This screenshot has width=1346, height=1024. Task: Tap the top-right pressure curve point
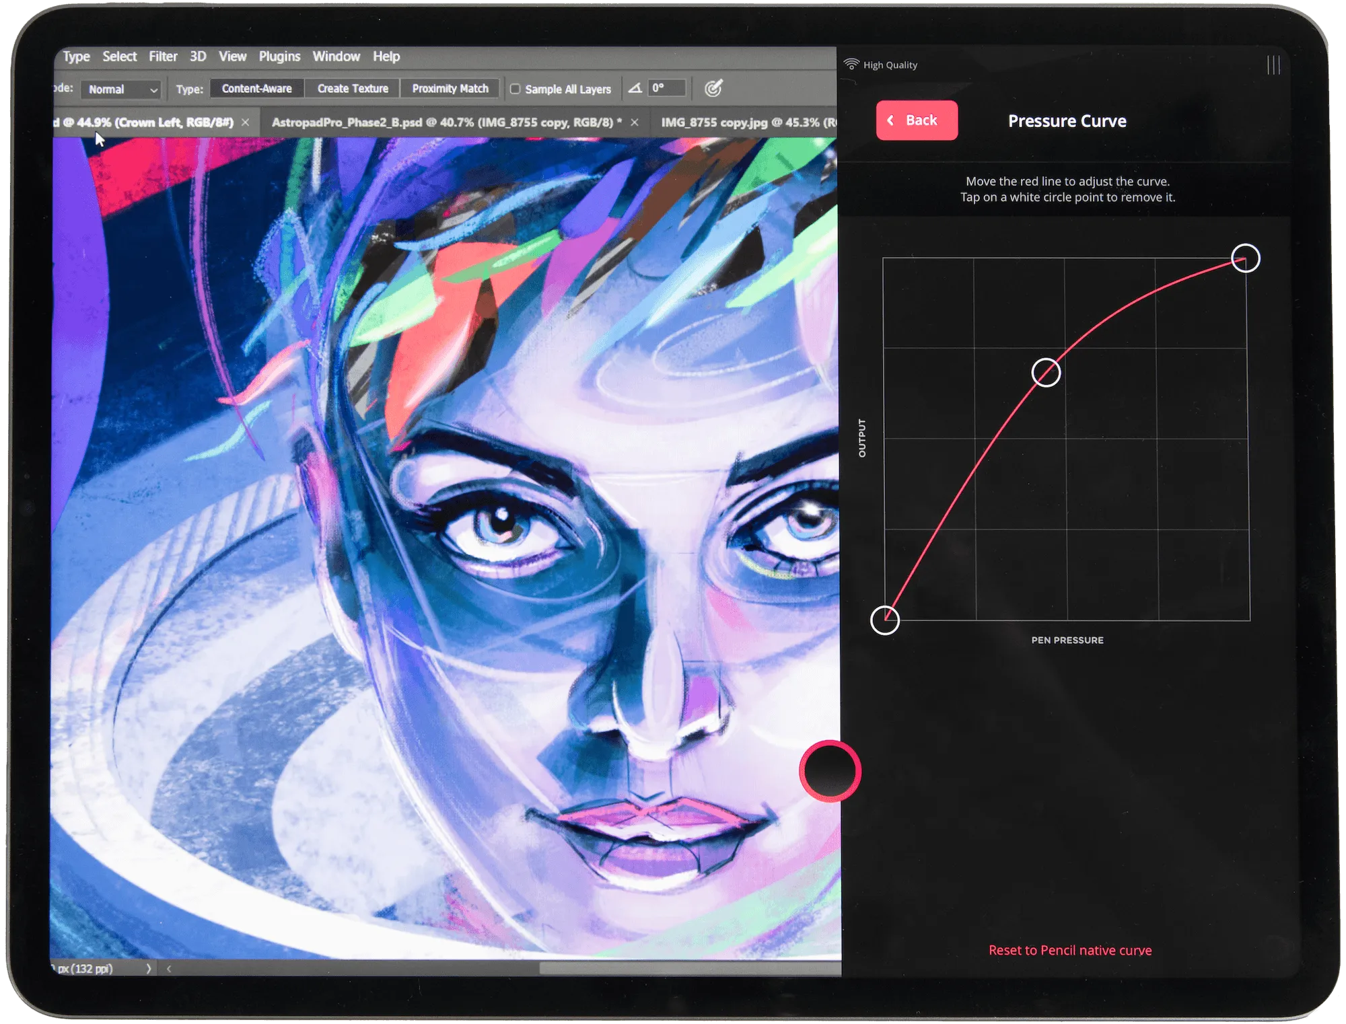(1245, 258)
